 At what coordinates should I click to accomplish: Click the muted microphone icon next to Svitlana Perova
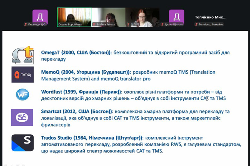pos(94,24)
